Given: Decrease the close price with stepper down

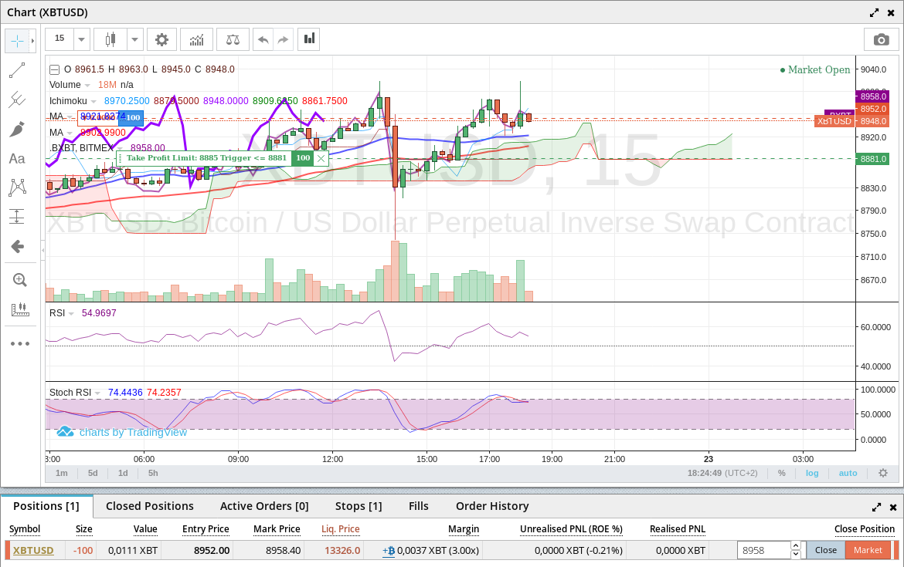Looking at the screenshot, I should click(796, 555).
